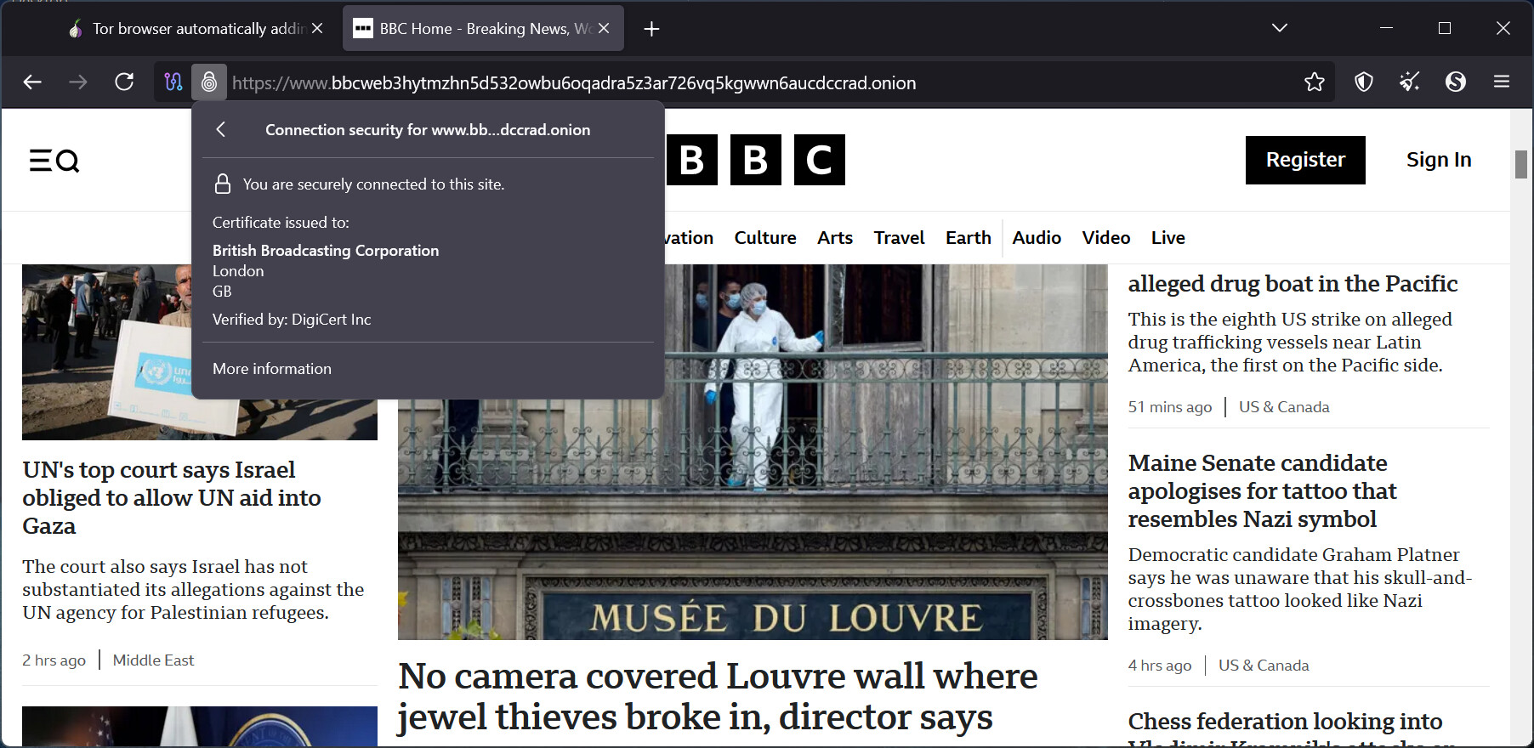Click the onion URL address field
This screenshot has width=1534, height=748.
click(x=680, y=82)
